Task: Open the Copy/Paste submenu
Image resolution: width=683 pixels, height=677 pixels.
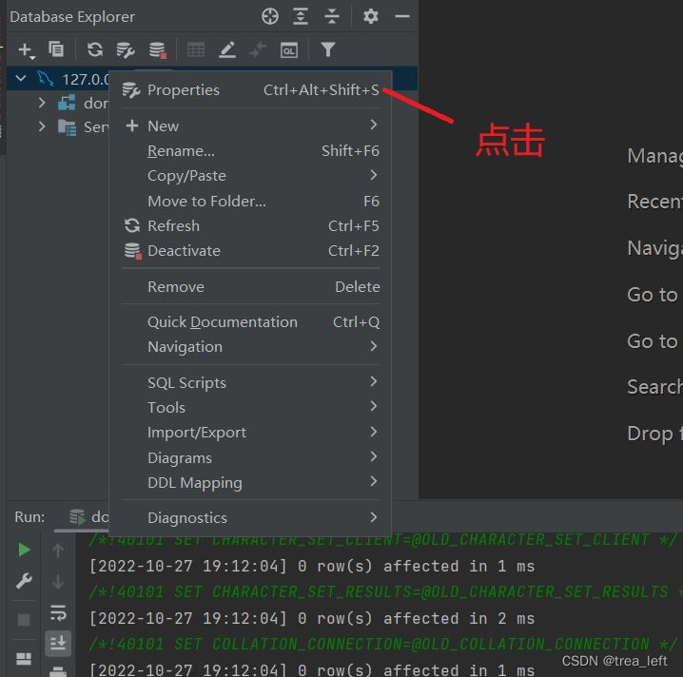Action: click(250, 176)
